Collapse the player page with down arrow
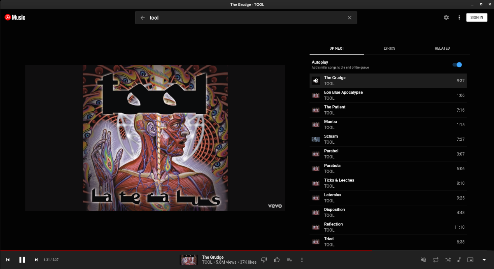 (x=484, y=260)
